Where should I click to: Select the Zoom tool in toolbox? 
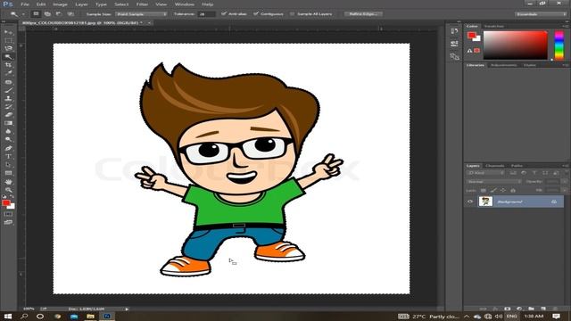point(8,190)
